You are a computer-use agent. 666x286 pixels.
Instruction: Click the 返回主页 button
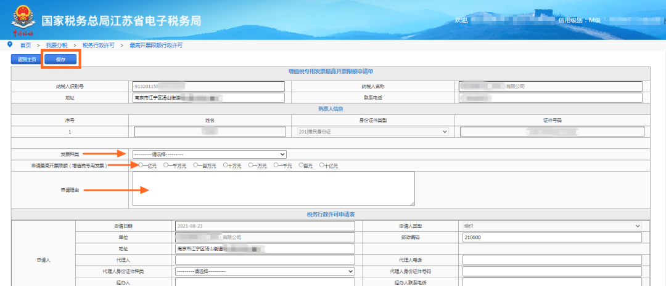tap(27, 60)
